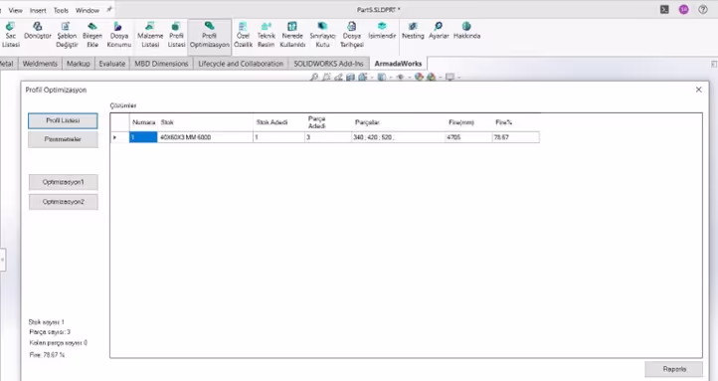Click the Fire(mm) column header
Screen dimensions: 718x381
tap(468, 122)
